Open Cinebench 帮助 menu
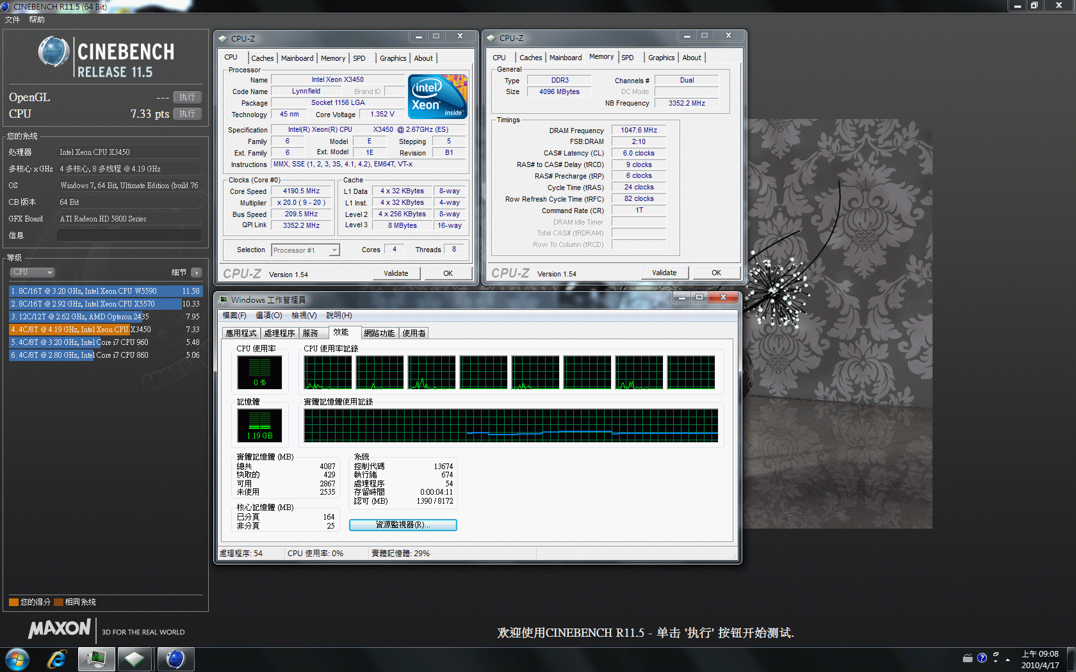The width and height of the screenshot is (1076, 672). [x=37, y=20]
